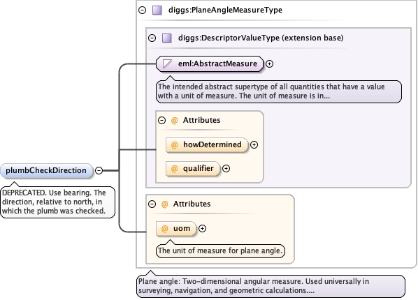Screen dimensions: 418x300
Task: Select the plumbCheckDirection element node
Action: click(46, 171)
